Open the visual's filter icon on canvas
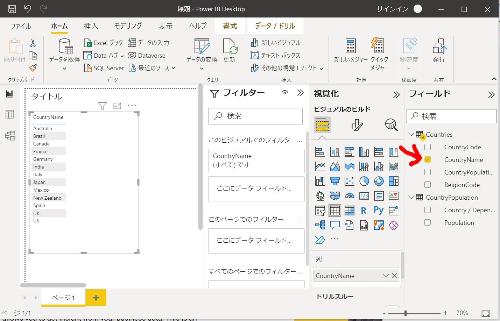The height and width of the screenshot is (321, 500). coord(102,106)
